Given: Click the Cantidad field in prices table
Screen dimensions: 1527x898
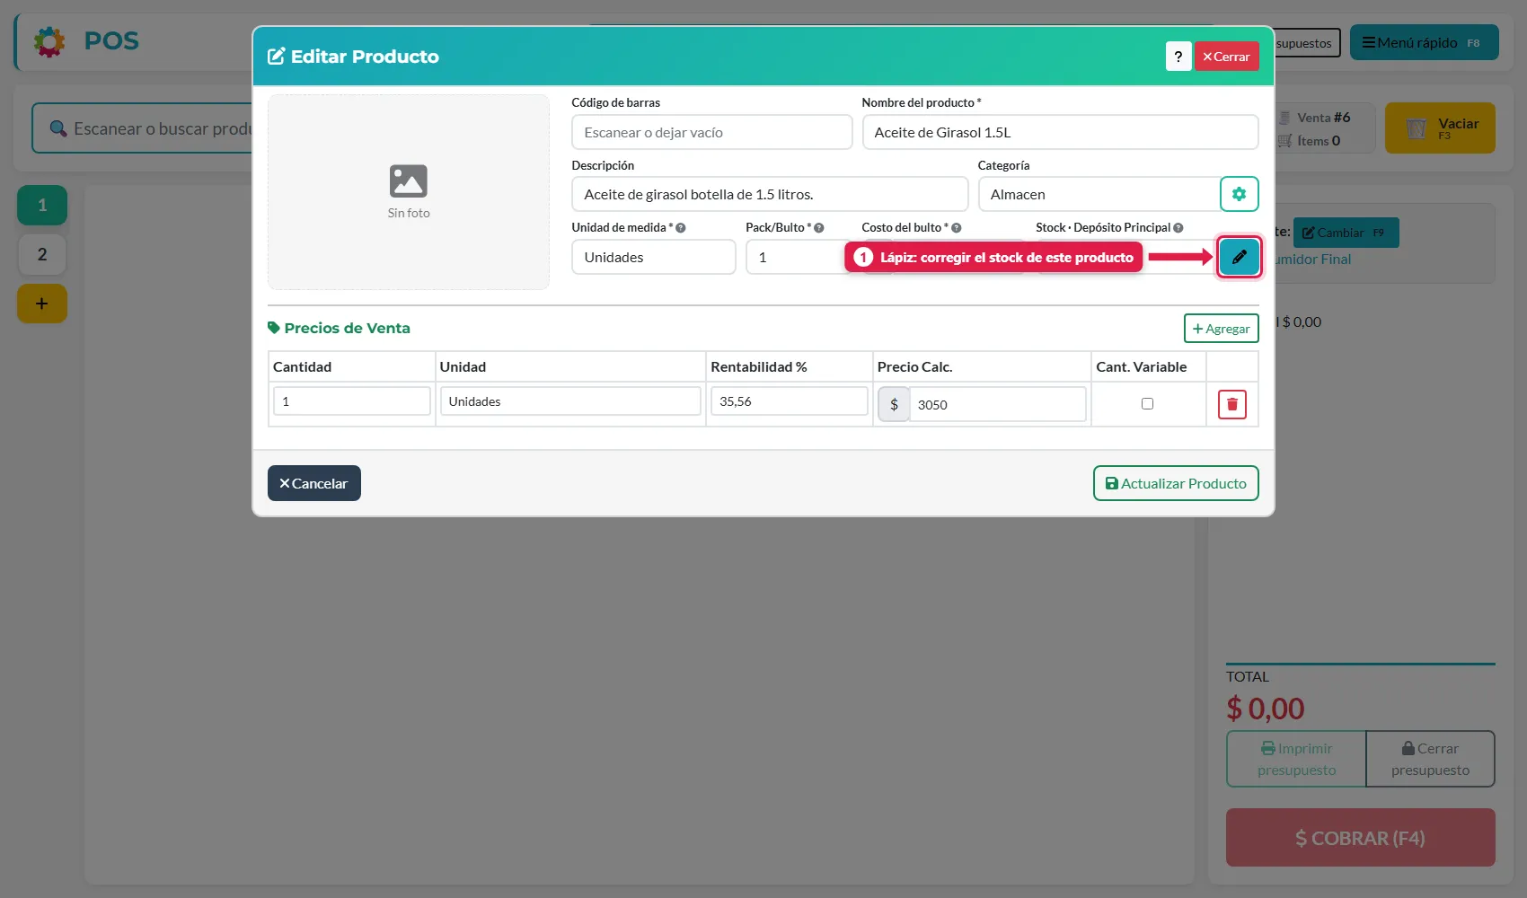Looking at the screenshot, I should click(351, 401).
